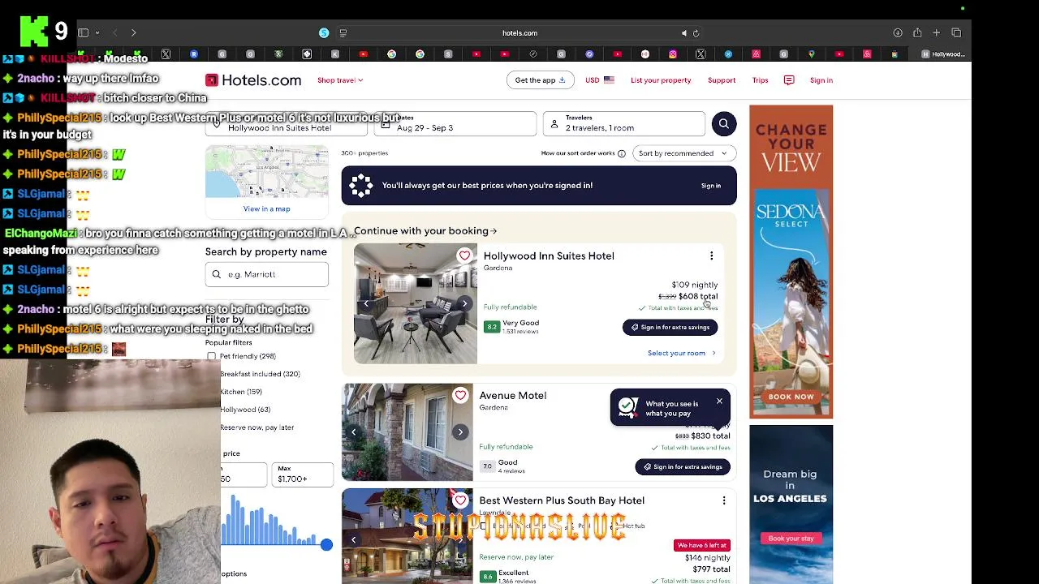Screen dimensions: 1039x584
Task: Open the Support menu item
Action: point(722,80)
